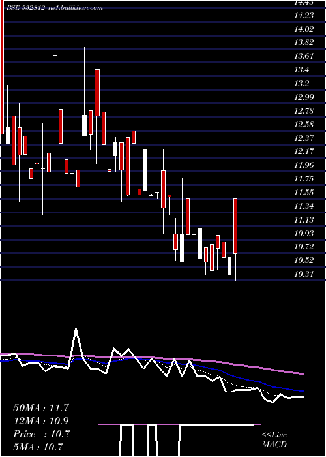Click the 50MA : 11.7 readout
The image size is (326, 457).
(x=41, y=408)
